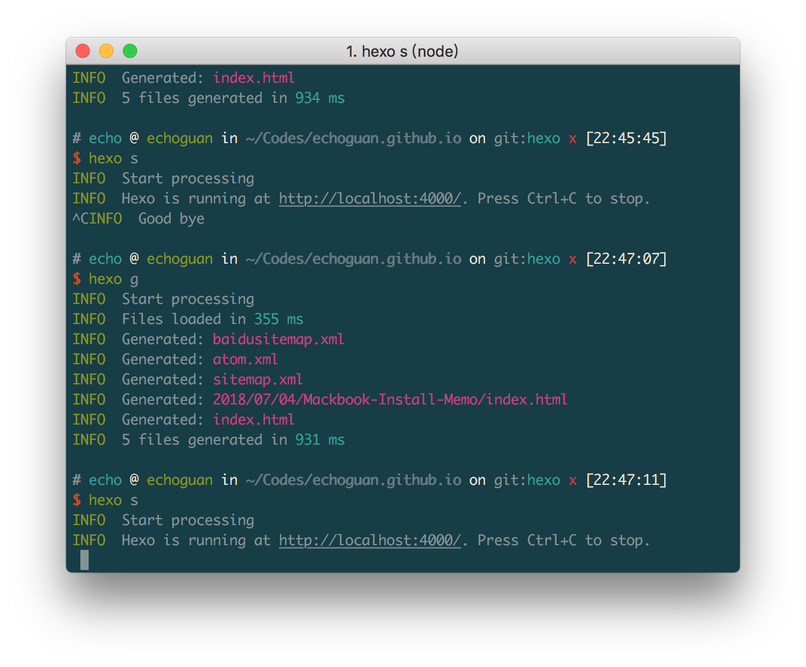Click the '^CINFO Good bye' line
This screenshot has height=667, width=806.
point(138,219)
